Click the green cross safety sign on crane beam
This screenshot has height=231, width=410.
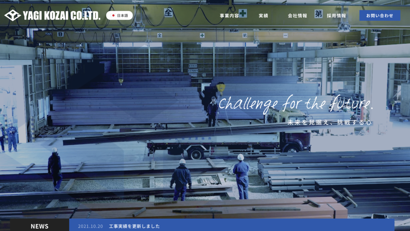tap(243, 13)
